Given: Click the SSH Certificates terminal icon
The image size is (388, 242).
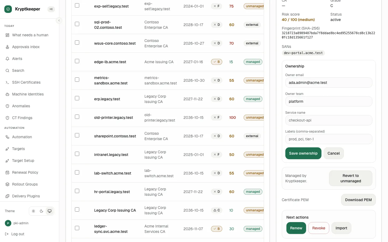Looking at the screenshot, I should click(7, 82).
